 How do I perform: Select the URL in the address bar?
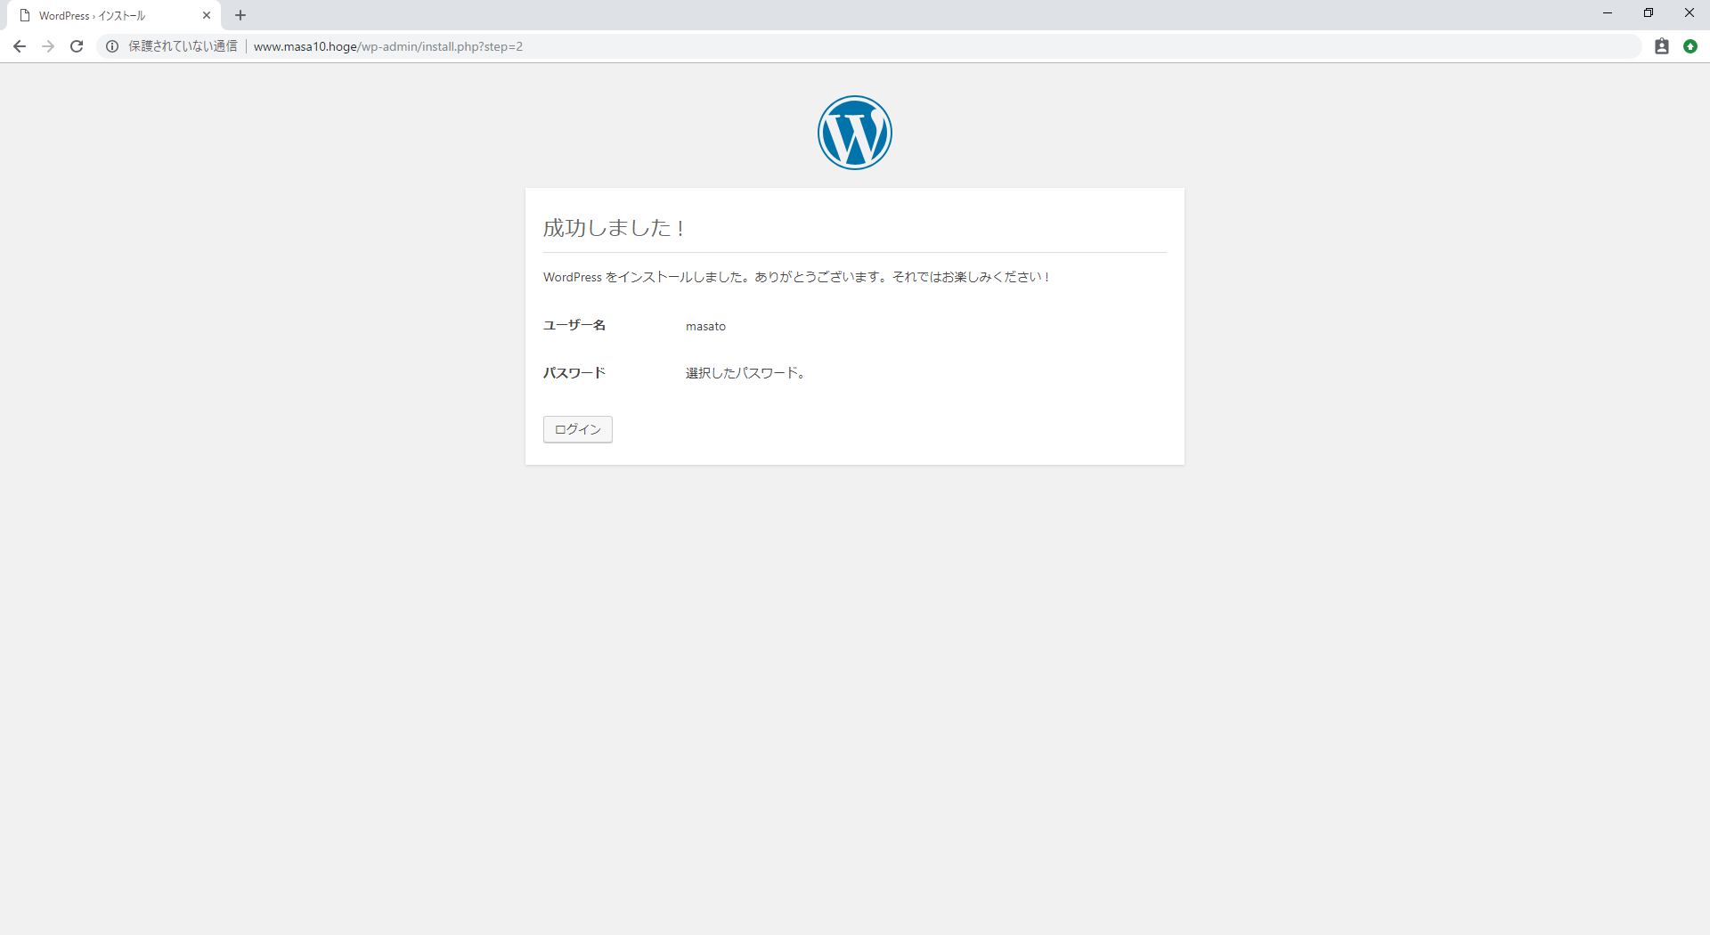point(388,46)
